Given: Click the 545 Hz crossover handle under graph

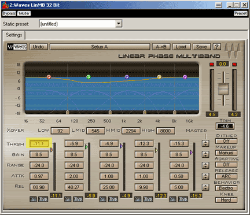Looking at the screenshot, I should pos(110,112).
